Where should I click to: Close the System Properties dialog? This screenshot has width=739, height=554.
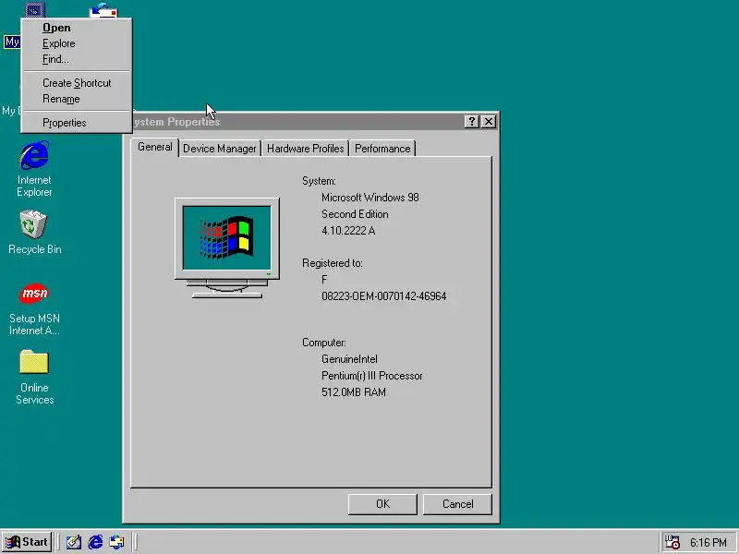pos(489,122)
